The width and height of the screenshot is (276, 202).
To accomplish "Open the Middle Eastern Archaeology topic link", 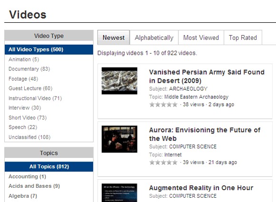I will click(x=196, y=97).
